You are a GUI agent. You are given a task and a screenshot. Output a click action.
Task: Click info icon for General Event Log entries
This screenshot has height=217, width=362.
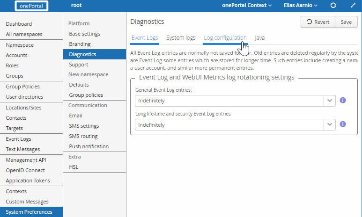(342, 101)
